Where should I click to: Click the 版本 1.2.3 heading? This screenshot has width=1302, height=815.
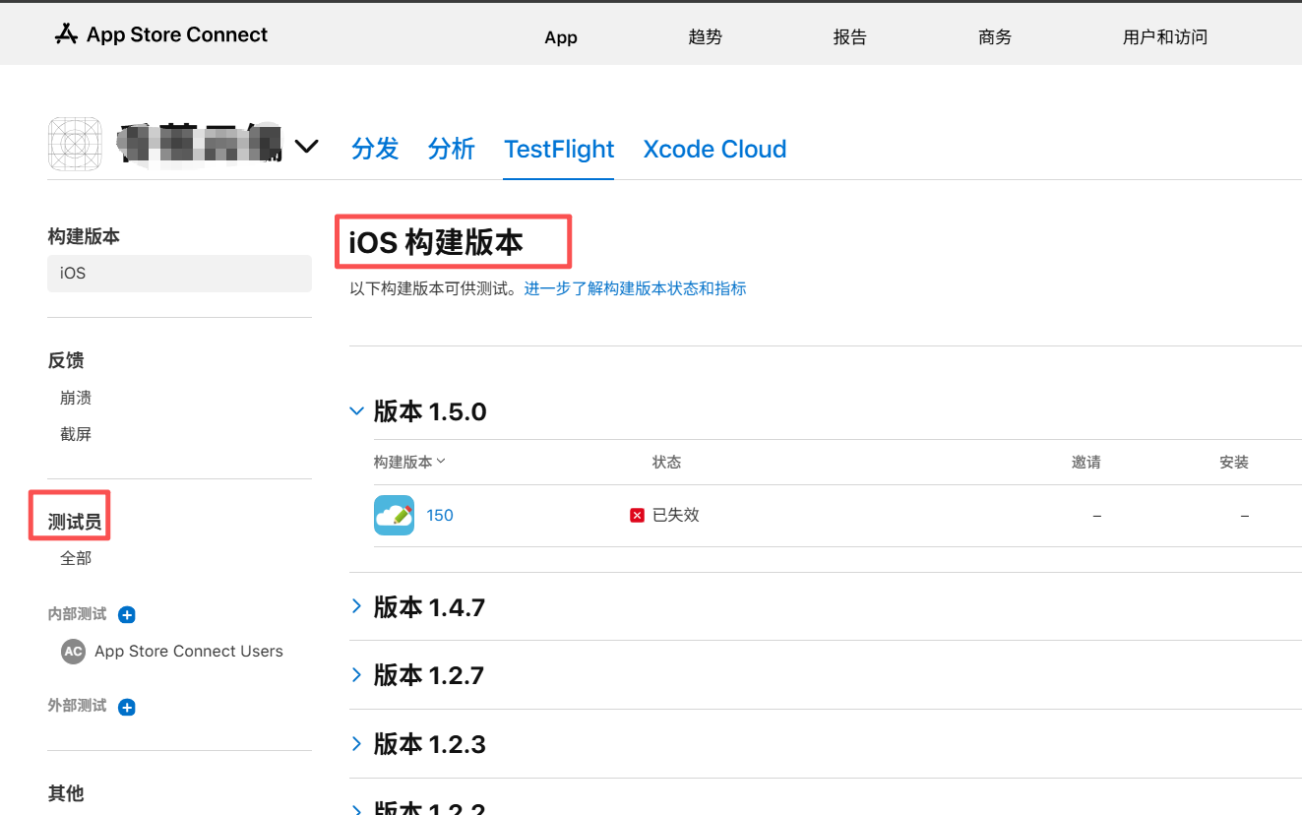[x=430, y=744]
